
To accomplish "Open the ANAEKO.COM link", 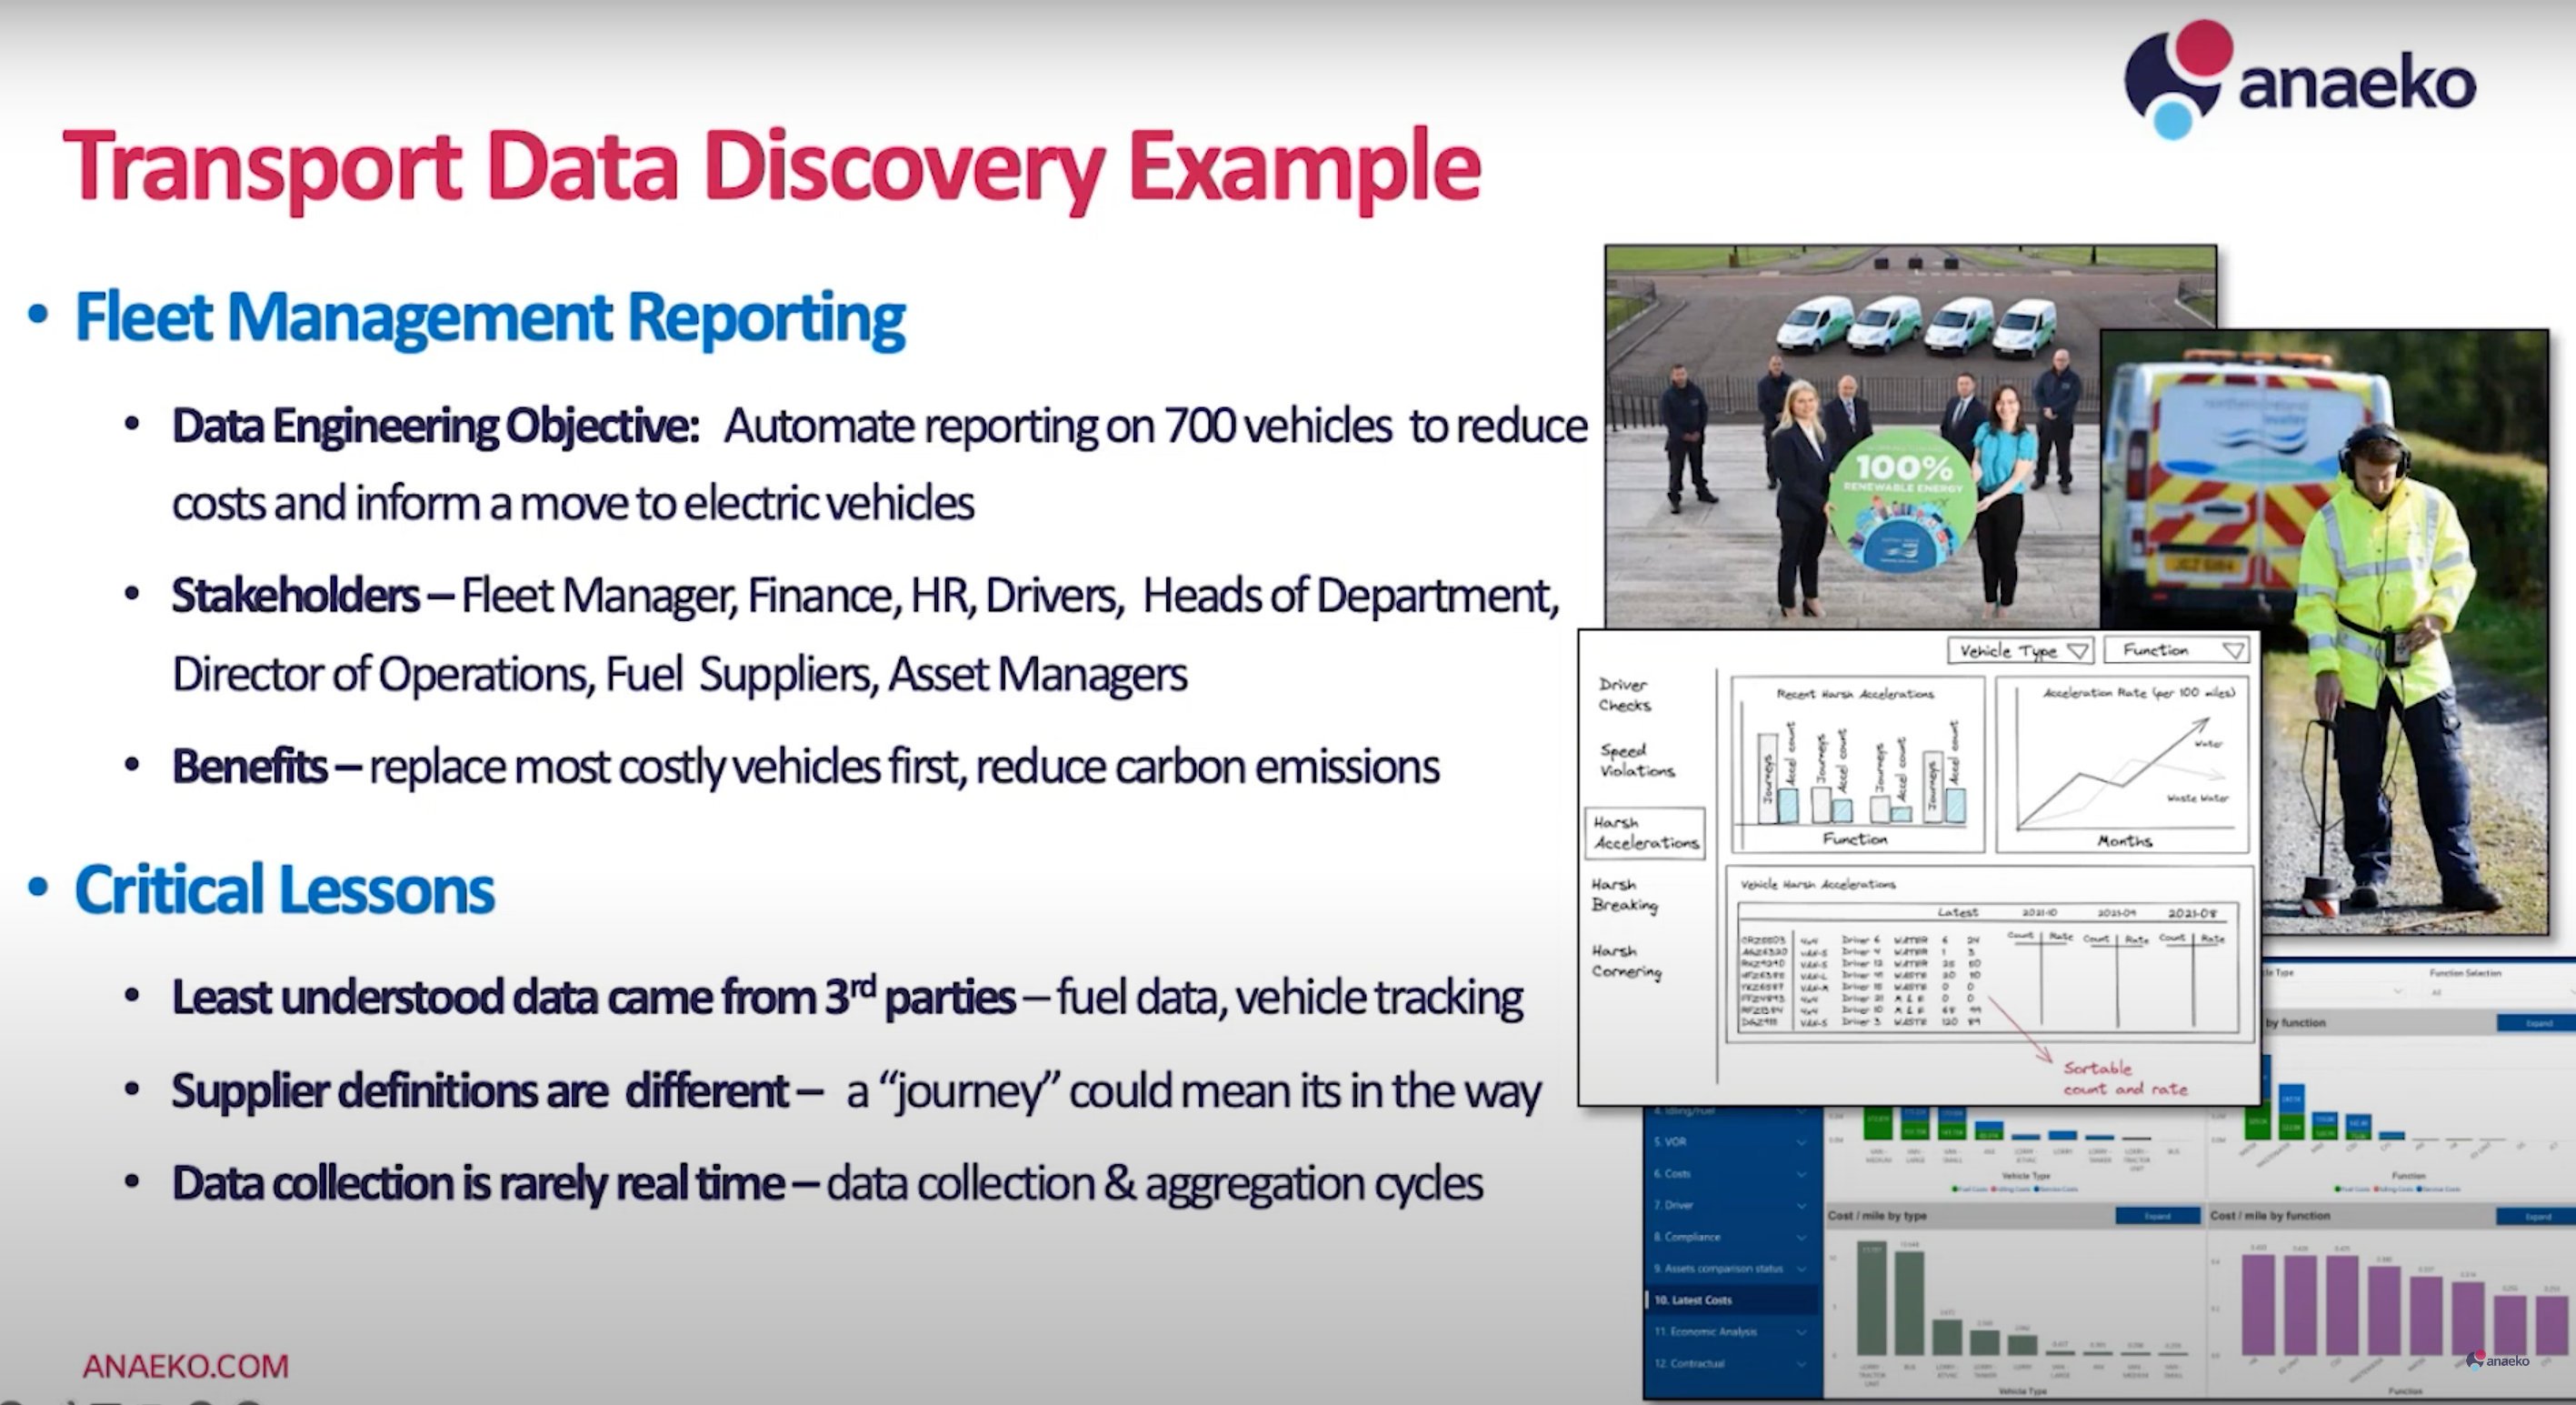I will click(x=186, y=1366).
